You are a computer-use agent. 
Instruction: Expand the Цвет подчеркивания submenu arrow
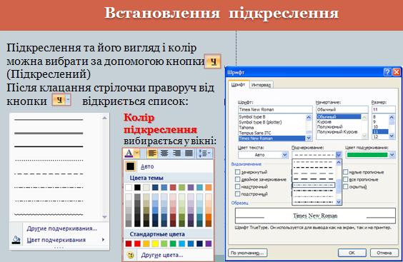point(103,240)
